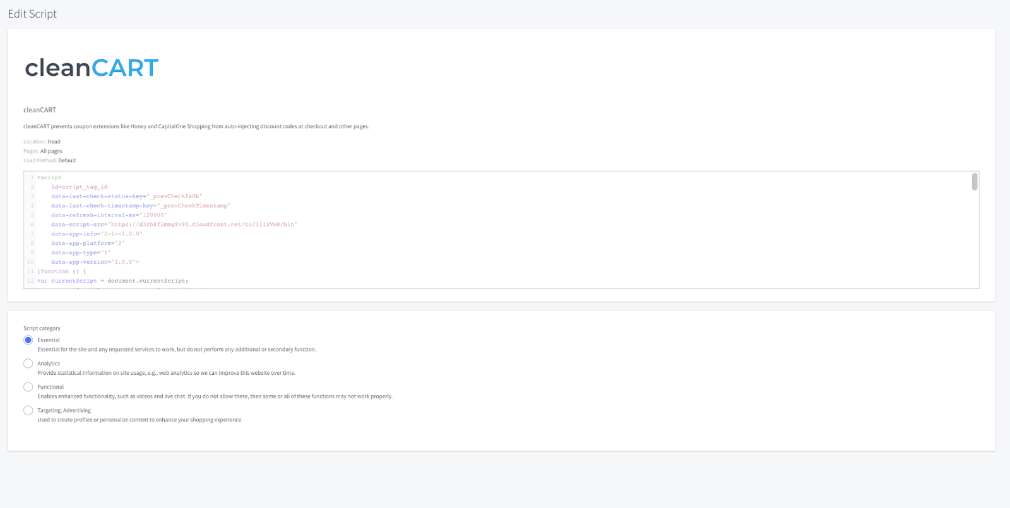1010x508 pixels.
Task: Click the cleanCART logo image
Action: tap(92, 68)
